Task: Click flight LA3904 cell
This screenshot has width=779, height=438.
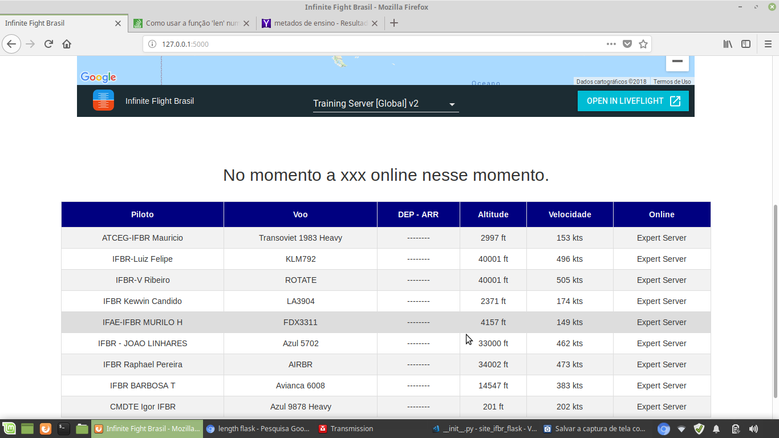Action: tap(301, 301)
